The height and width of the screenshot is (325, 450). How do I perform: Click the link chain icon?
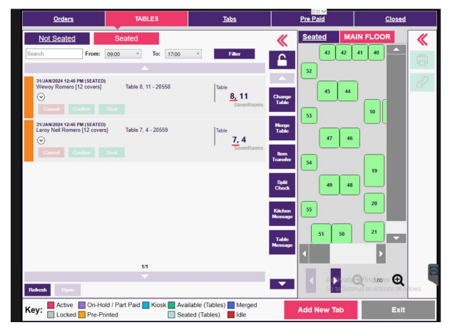[421, 83]
